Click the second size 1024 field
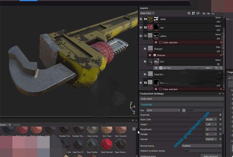Image resolution: width=233 pixels, height=157 pixels. [x=204, y=110]
